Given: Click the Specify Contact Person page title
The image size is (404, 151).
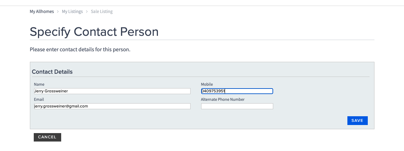Looking at the screenshot, I should (94, 32).
